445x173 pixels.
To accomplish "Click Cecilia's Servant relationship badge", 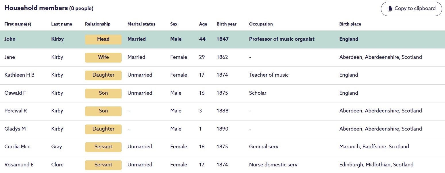I will coord(103,147).
